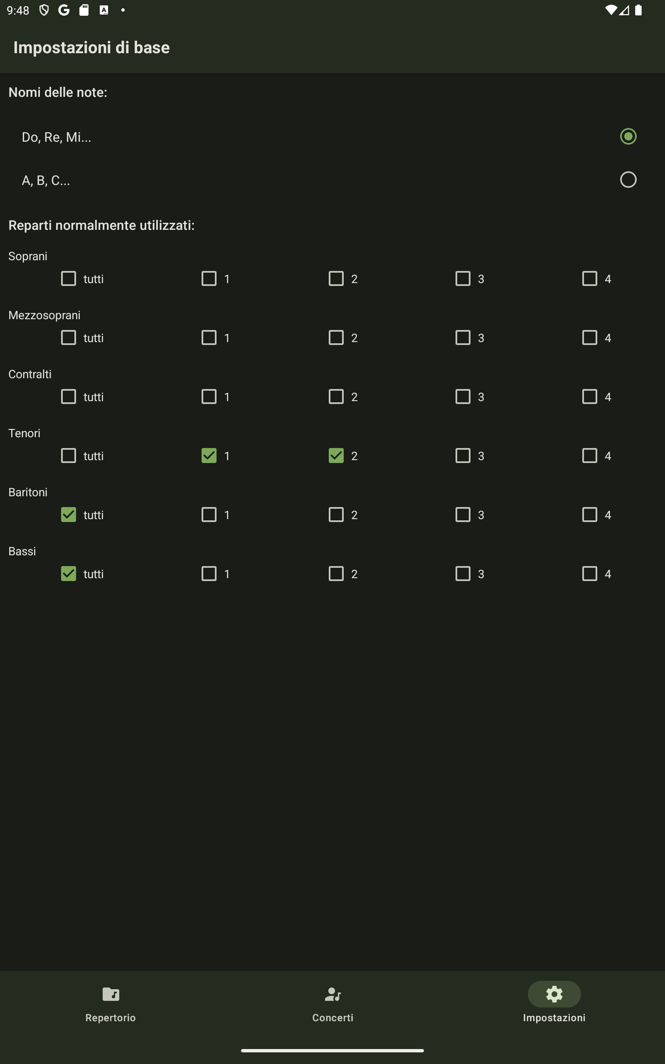
Task: Uncheck Bassi tutti checkbox
Action: click(x=69, y=573)
